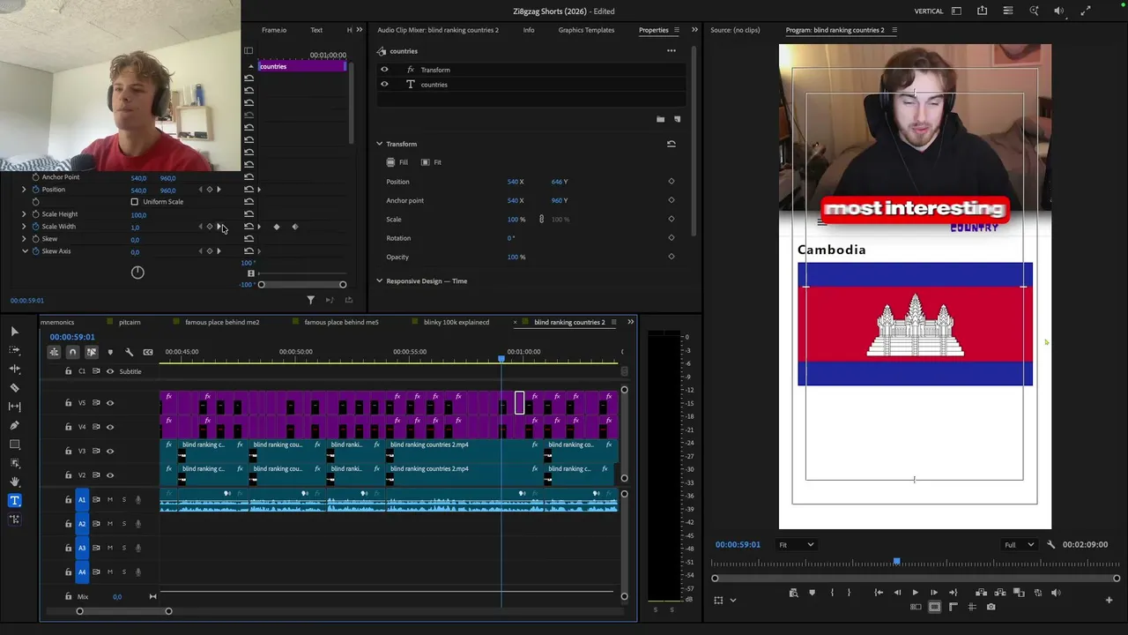Toggle V5 track output eye
This screenshot has height=635, width=1128.
(x=110, y=403)
